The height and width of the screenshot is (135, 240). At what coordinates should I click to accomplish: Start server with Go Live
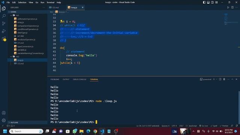point(203,126)
